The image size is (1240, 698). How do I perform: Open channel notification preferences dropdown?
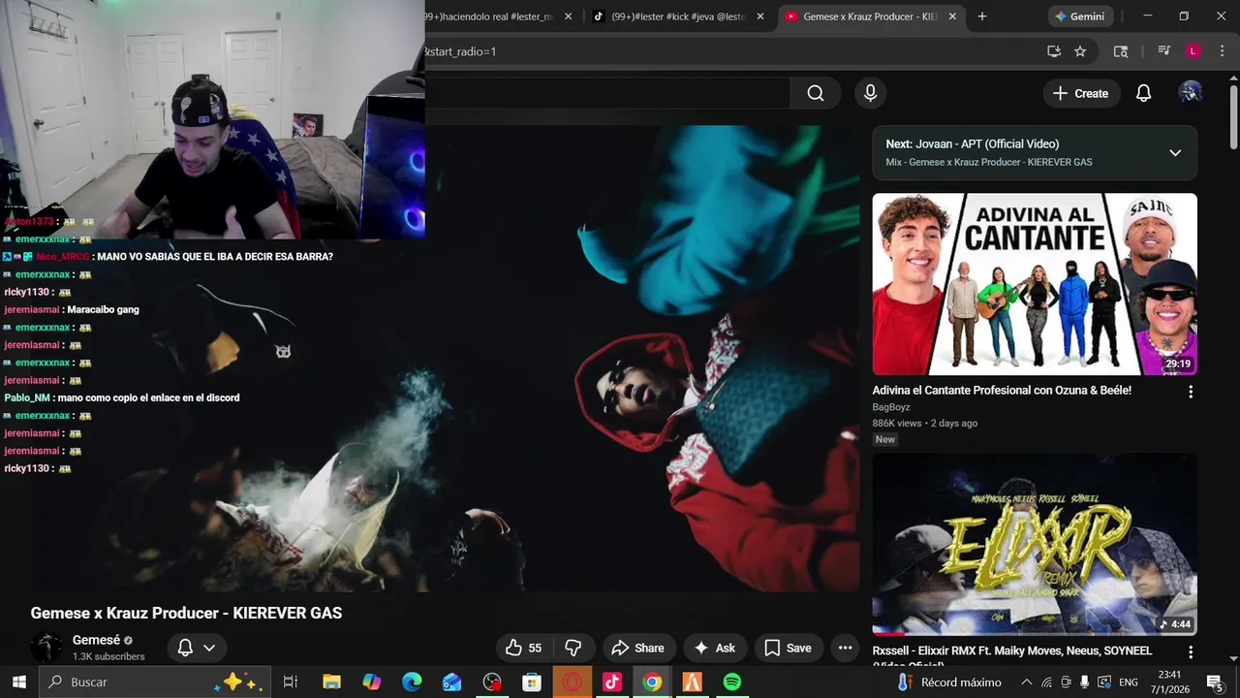[x=197, y=648]
